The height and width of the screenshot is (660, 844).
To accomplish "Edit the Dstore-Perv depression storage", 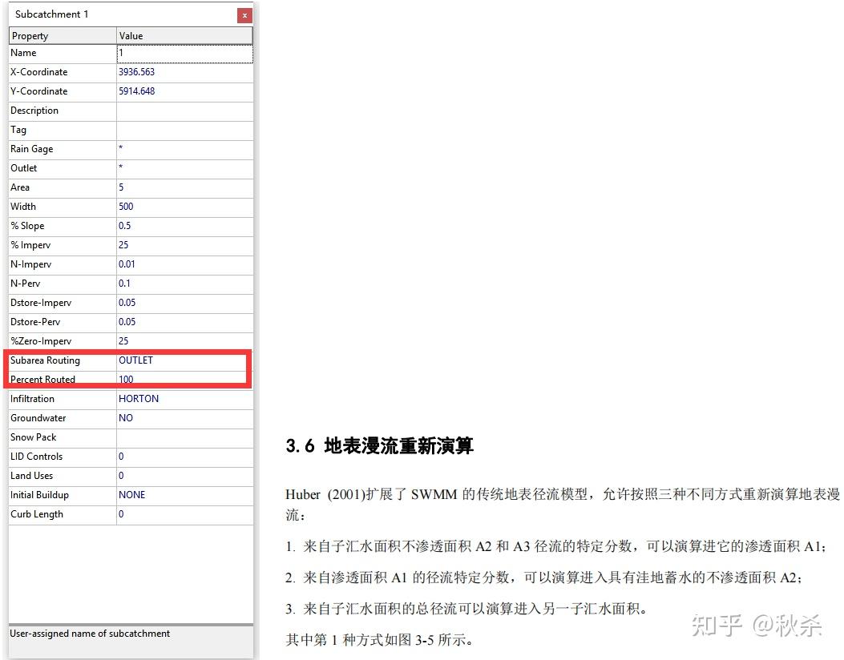I will point(184,322).
